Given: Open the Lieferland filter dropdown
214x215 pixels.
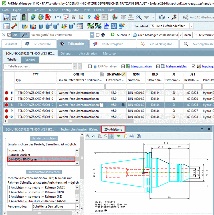Looking at the screenshot, I should point(191,26).
